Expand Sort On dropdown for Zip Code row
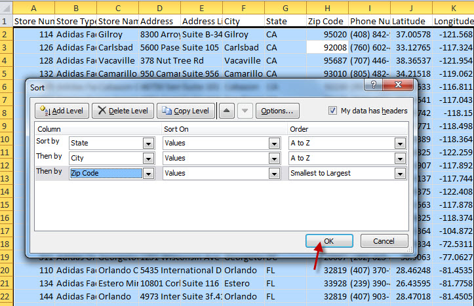Screen dimensions: 474x306 274,174
